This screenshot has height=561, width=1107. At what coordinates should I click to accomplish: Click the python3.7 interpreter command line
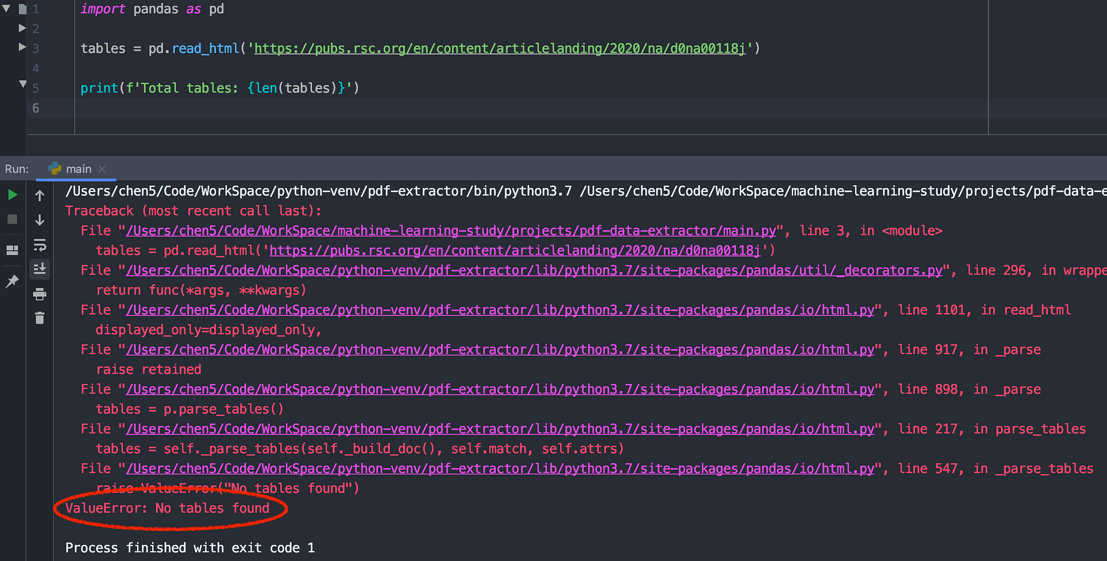tap(586, 191)
